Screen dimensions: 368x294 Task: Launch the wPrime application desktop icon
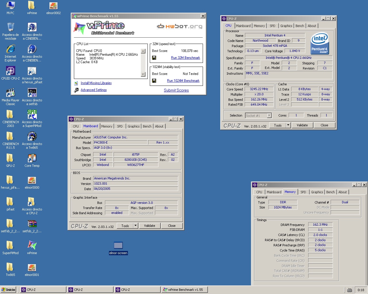point(32,245)
